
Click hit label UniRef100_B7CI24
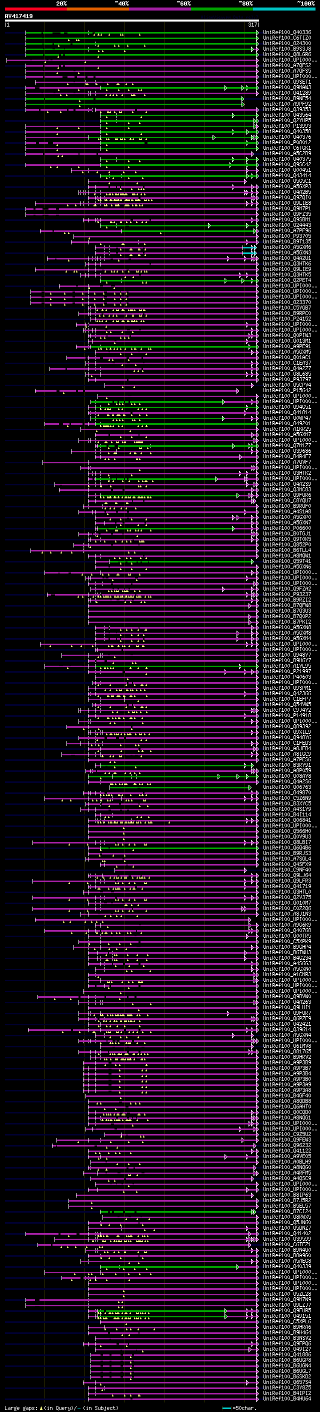pyautogui.click(x=286, y=1211)
